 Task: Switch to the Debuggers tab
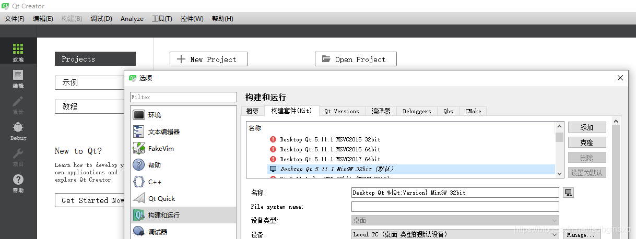417,111
